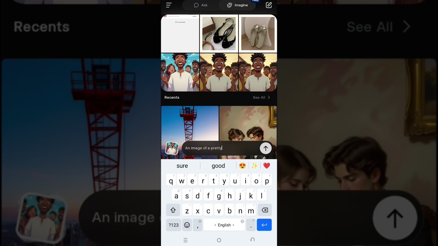Image resolution: width=438 pixels, height=246 pixels.
Task: Tap the comma key
Action: click(x=197, y=225)
